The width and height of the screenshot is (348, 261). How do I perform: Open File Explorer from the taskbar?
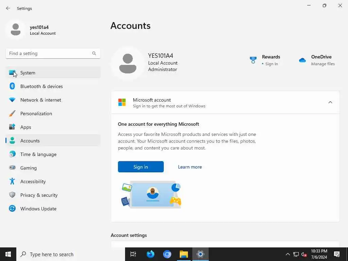(184, 254)
